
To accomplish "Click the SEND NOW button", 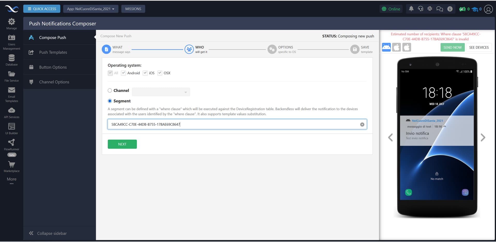I will (x=452, y=47).
